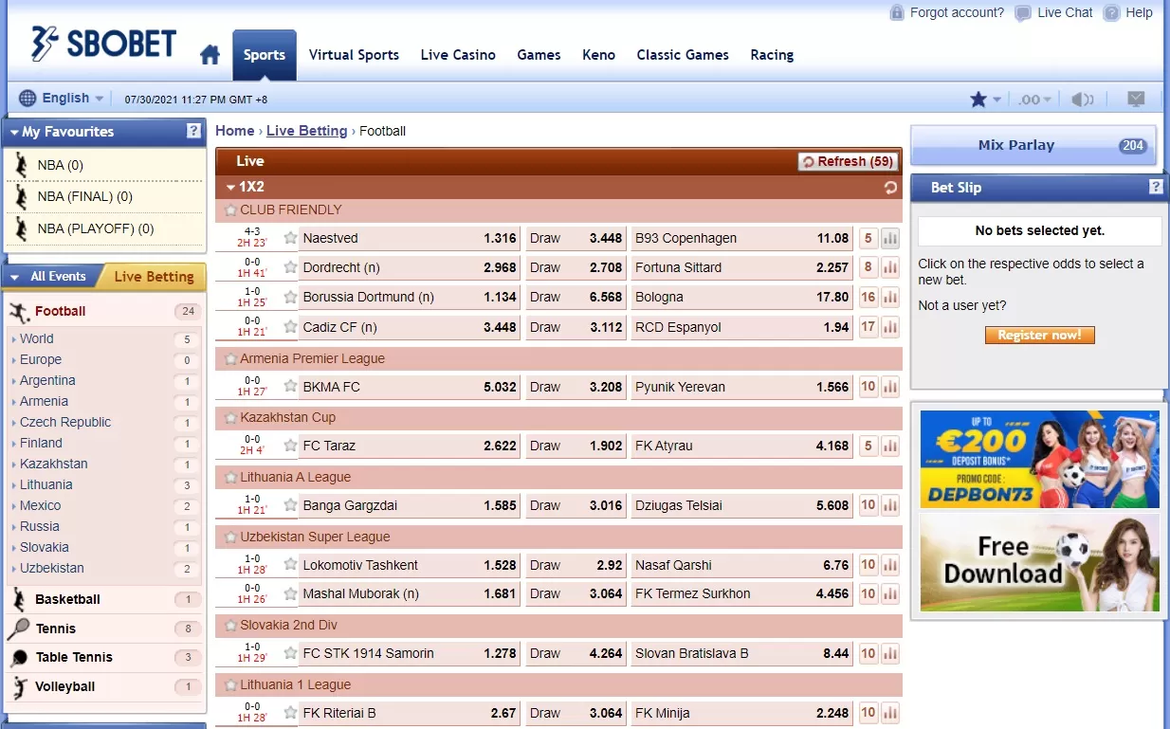The width and height of the screenshot is (1170, 729).
Task: Open the favourites star dropdown arrow
Action: pos(996,100)
